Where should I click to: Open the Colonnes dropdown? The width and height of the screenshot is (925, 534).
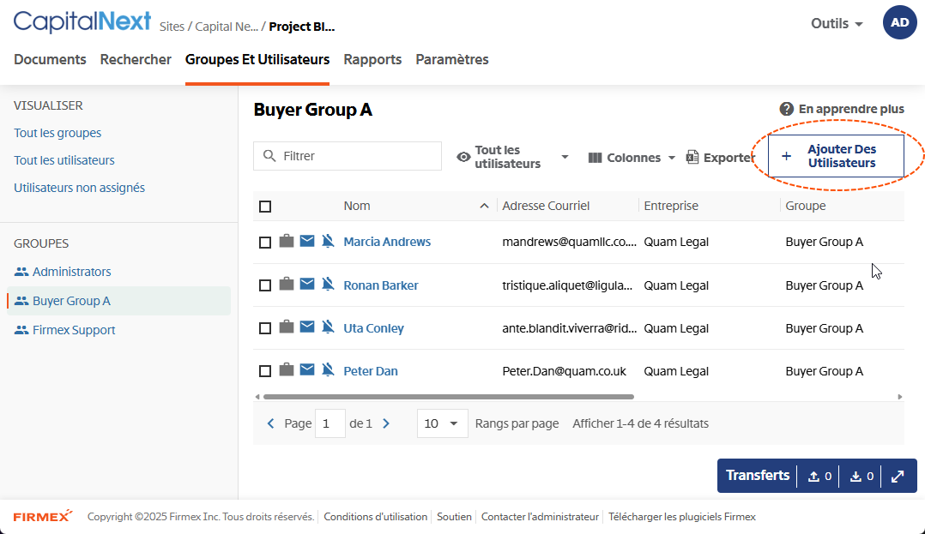click(632, 158)
